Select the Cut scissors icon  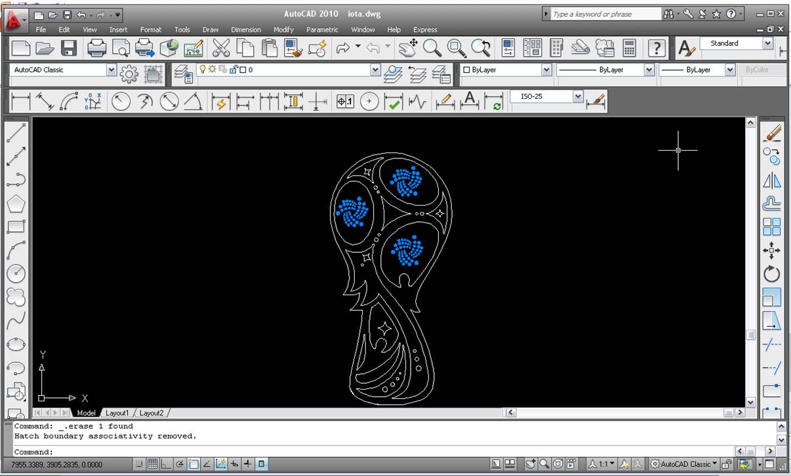click(x=221, y=48)
